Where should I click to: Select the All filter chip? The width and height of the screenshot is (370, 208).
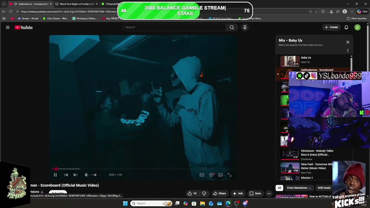279,188
